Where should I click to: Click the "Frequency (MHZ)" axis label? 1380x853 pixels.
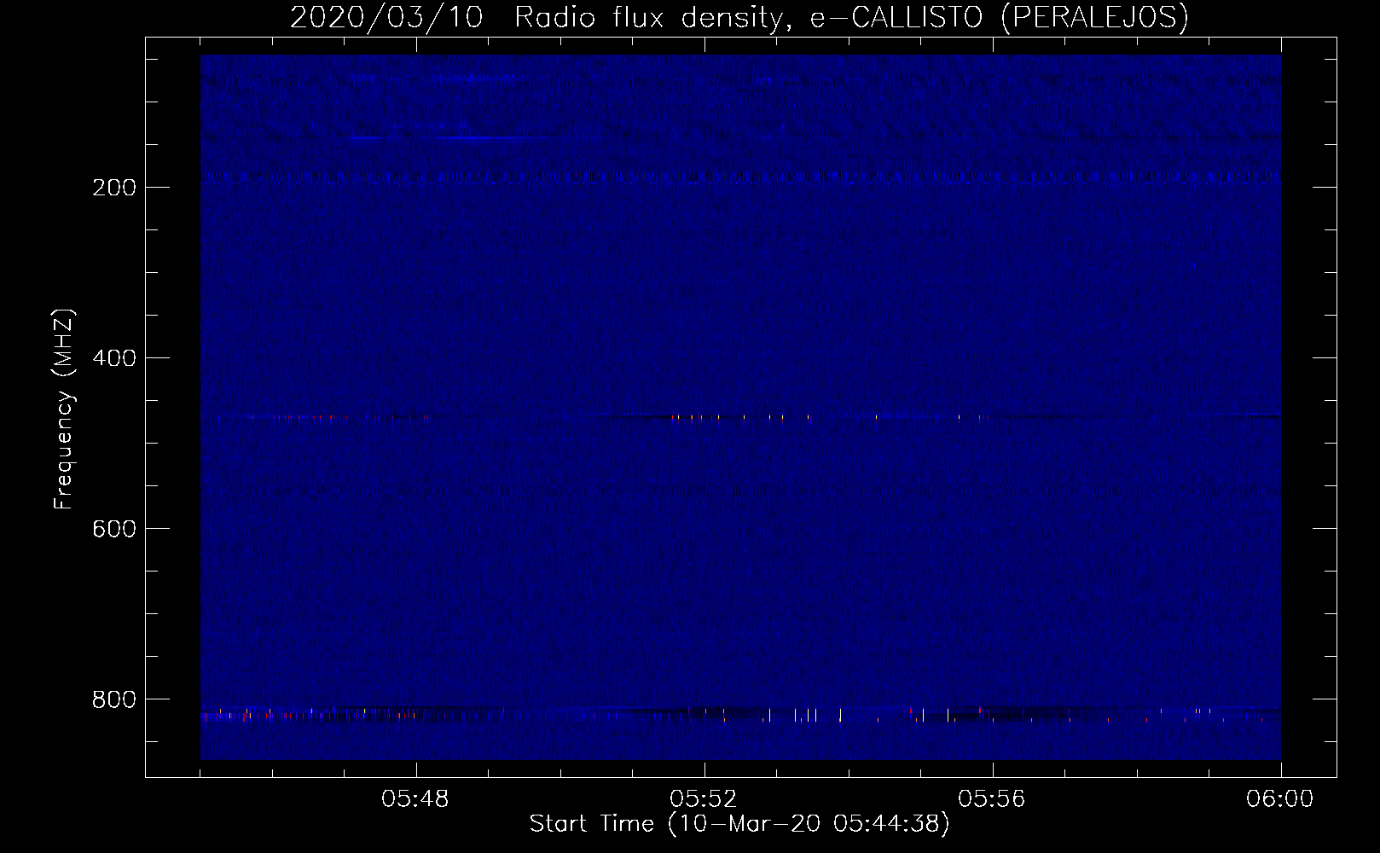pos(64,409)
